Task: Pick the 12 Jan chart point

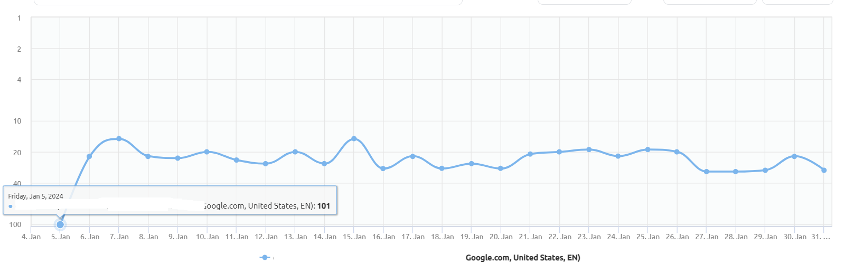Action: click(266, 164)
